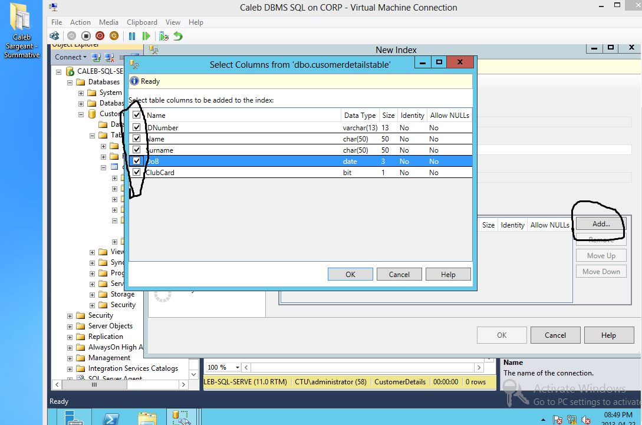Open the Connect dropdown in Object Explorer
This screenshot has width=642, height=425.
point(71,57)
